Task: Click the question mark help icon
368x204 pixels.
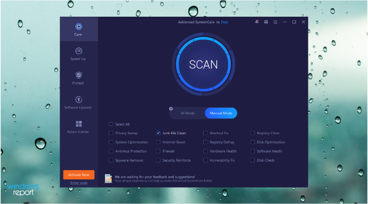Action: click(171, 109)
